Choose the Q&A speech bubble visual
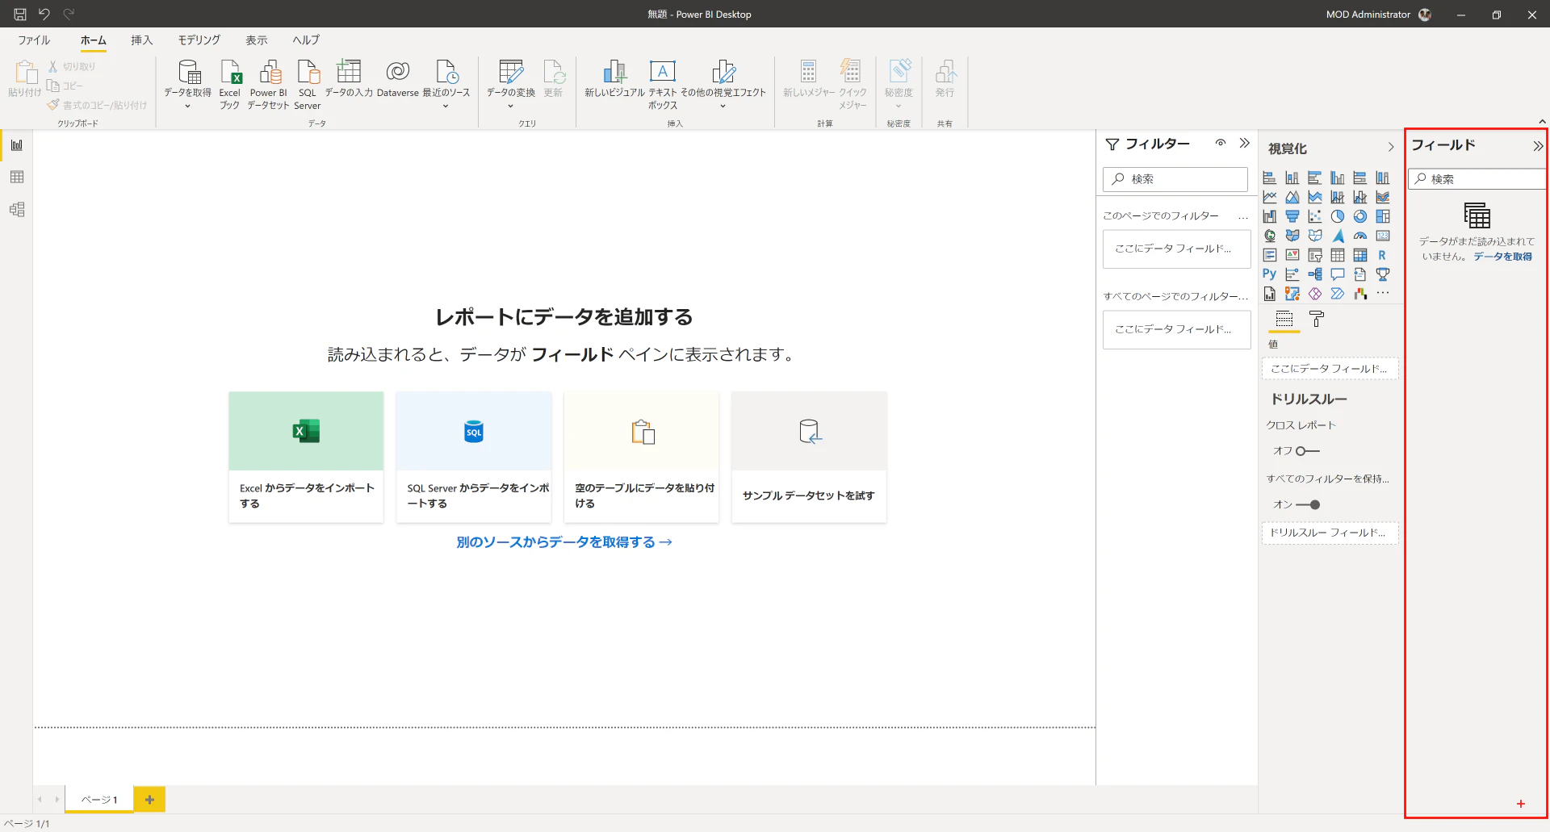 (1338, 274)
